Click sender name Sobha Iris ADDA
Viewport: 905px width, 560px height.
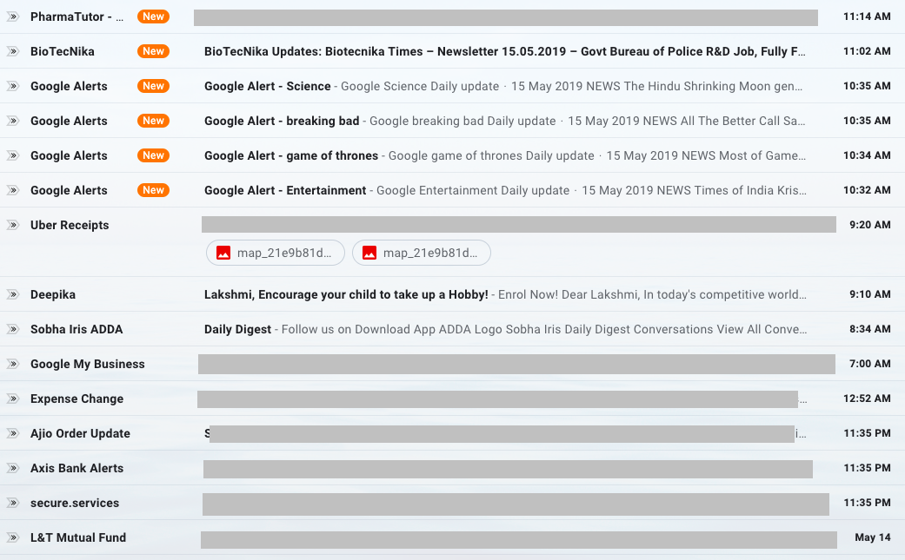(x=77, y=329)
